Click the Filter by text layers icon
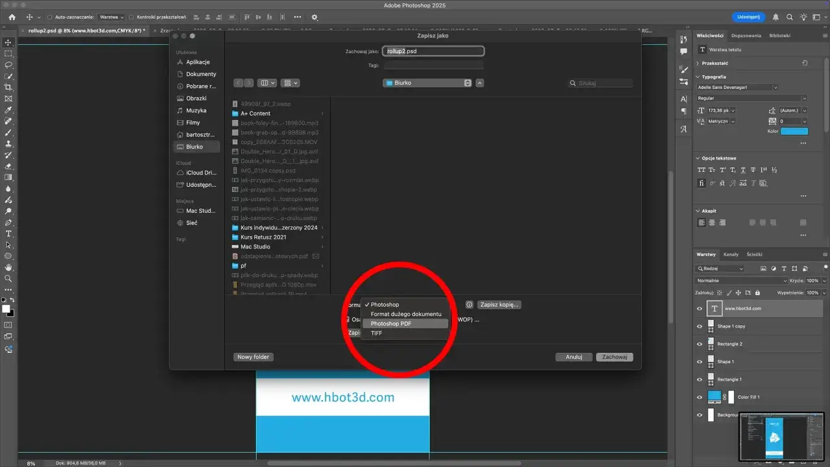This screenshot has width=830, height=467. pos(784,268)
